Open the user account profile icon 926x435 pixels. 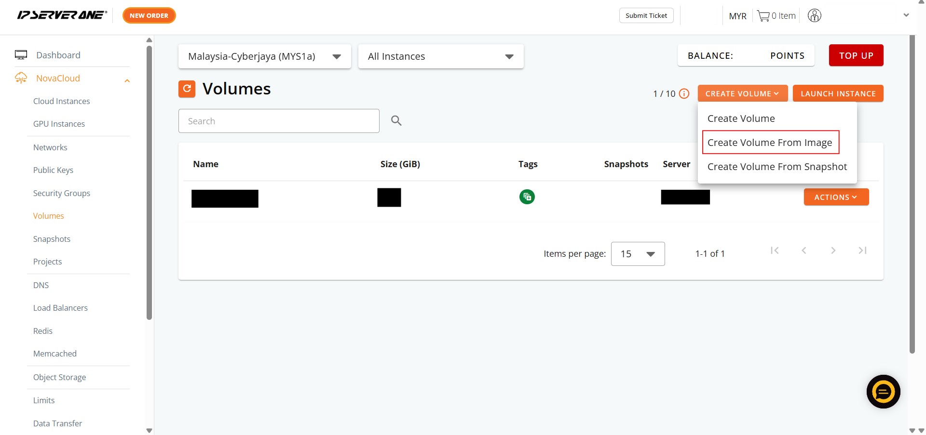point(814,16)
